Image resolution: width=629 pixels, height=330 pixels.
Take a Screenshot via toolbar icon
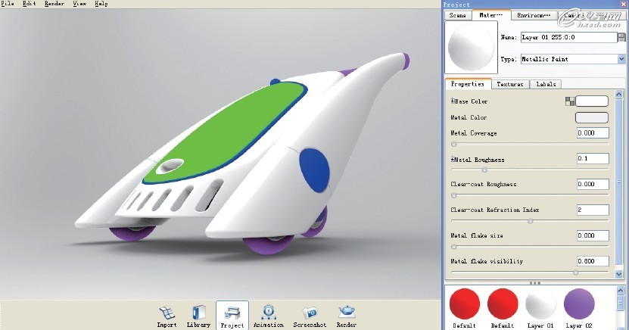[310, 313]
